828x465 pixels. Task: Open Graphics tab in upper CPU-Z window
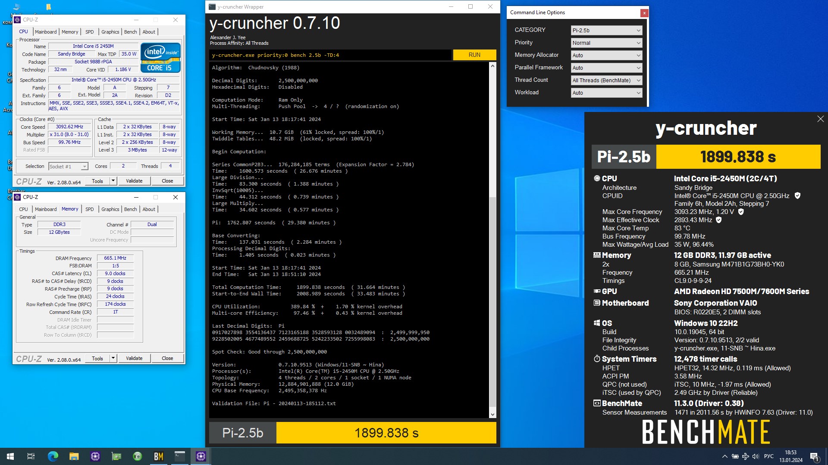point(110,32)
